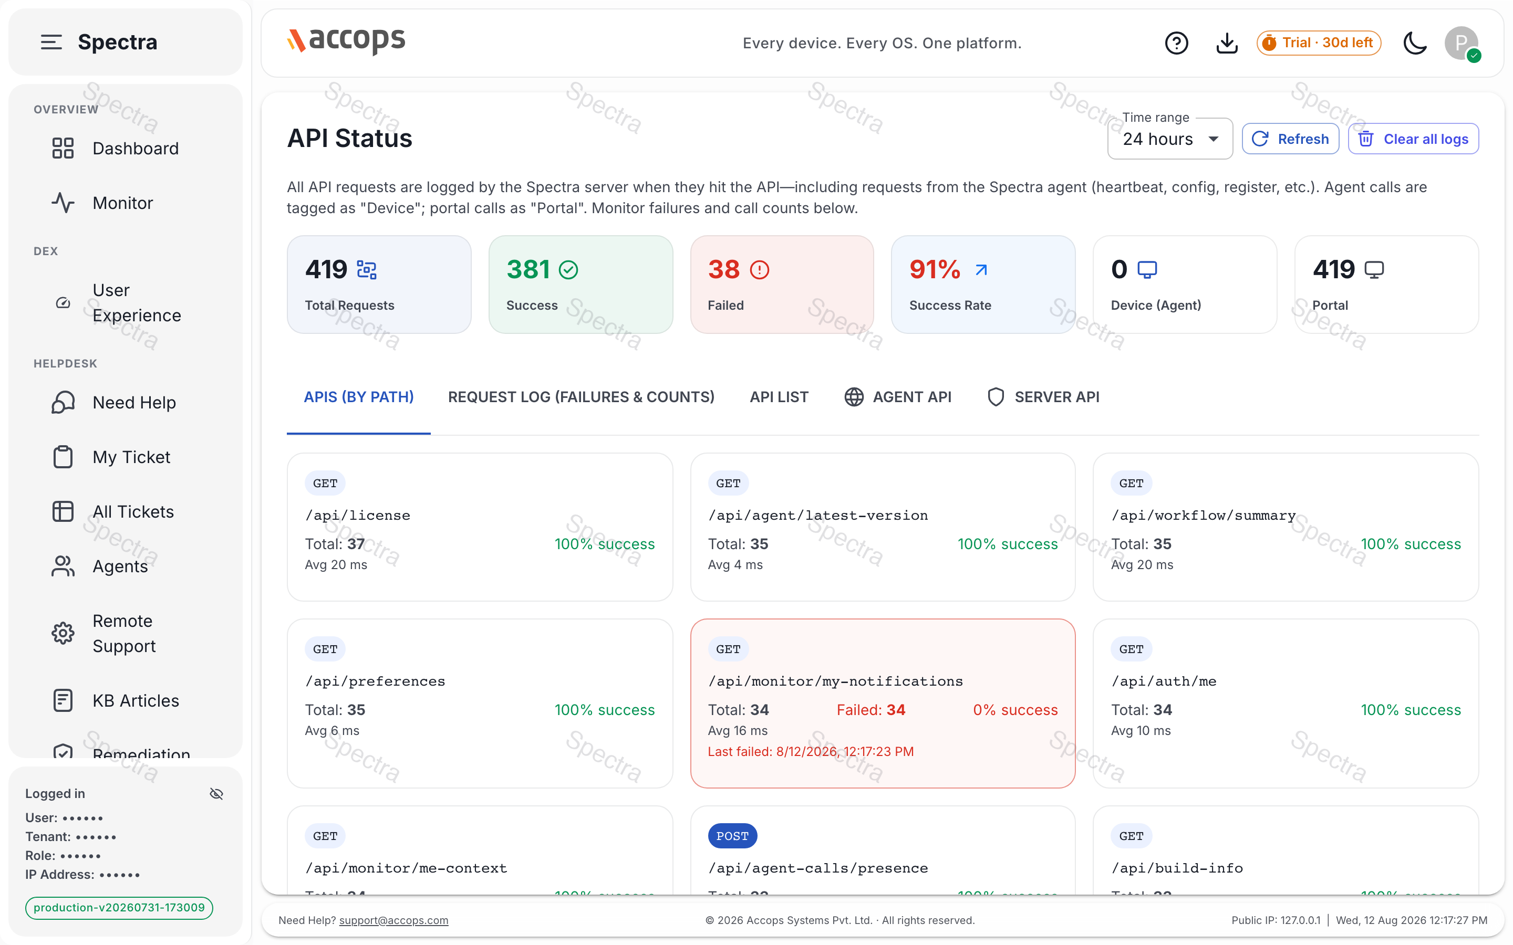Click the Dashboard grid icon
The width and height of the screenshot is (1513, 945).
63,149
